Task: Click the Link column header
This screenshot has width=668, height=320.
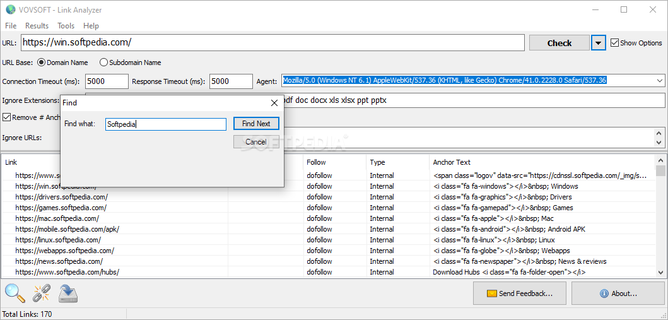Action: [x=115, y=162]
